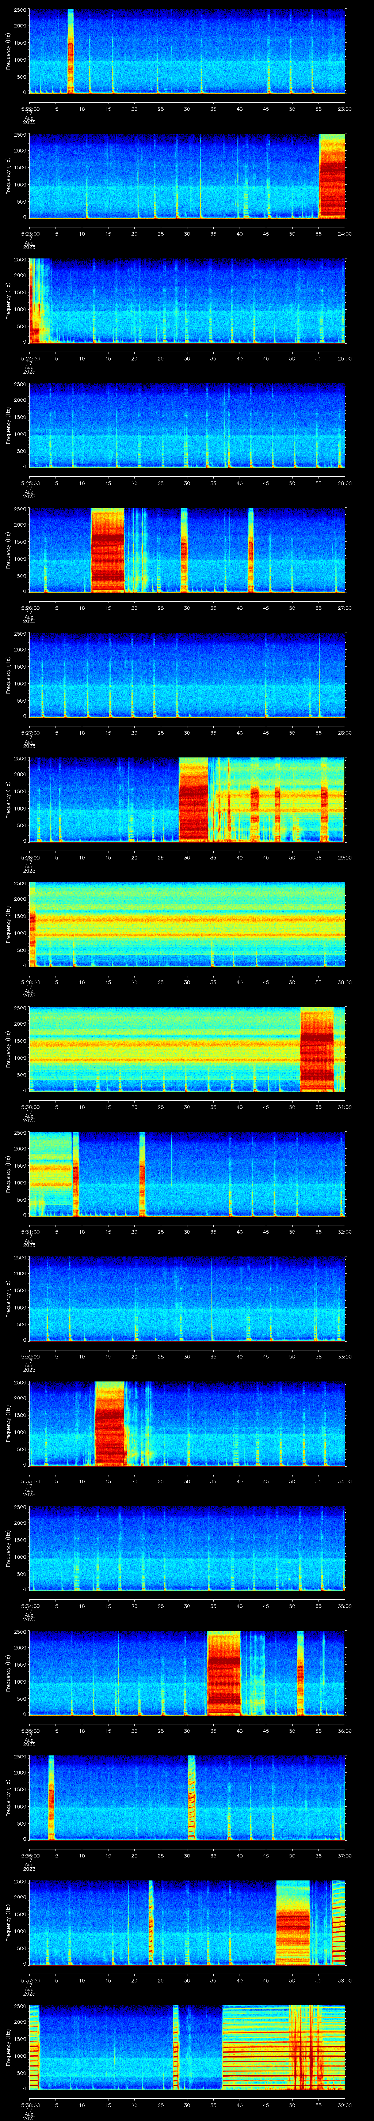Screen dimensions: 374x2121
Task: Open the 5:32:00 spectrogram panel
Action: pyautogui.click(x=187, y=1298)
